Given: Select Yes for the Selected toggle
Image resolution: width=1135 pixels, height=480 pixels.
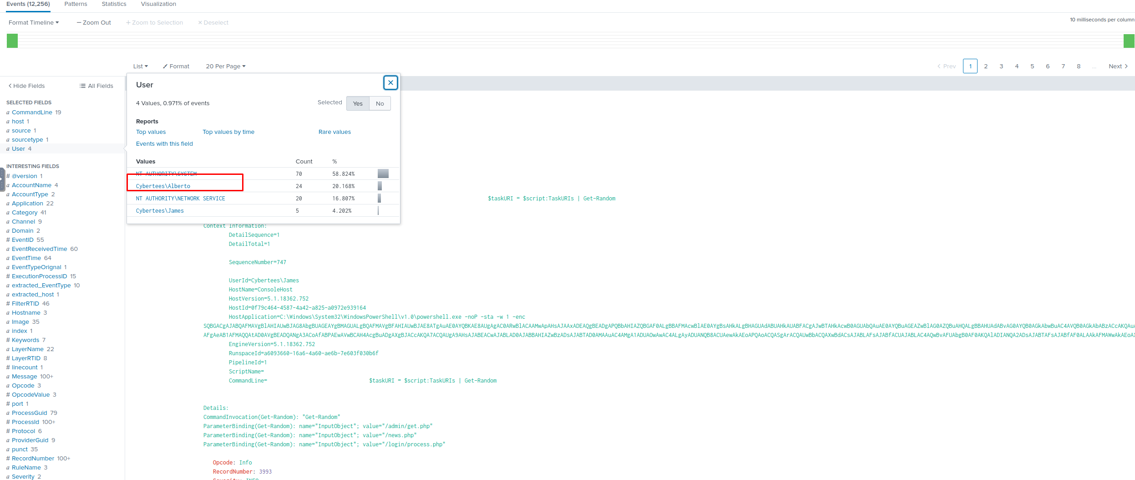Looking at the screenshot, I should tap(358, 104).
